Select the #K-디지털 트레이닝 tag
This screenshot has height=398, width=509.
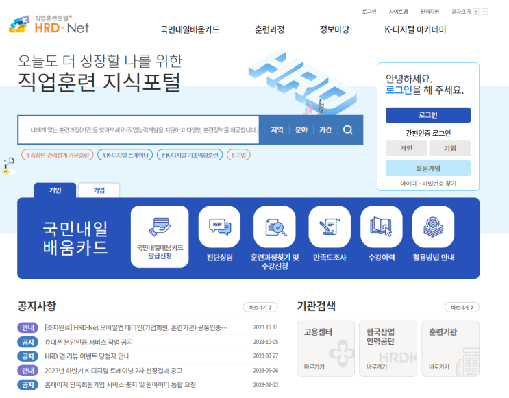125,156
